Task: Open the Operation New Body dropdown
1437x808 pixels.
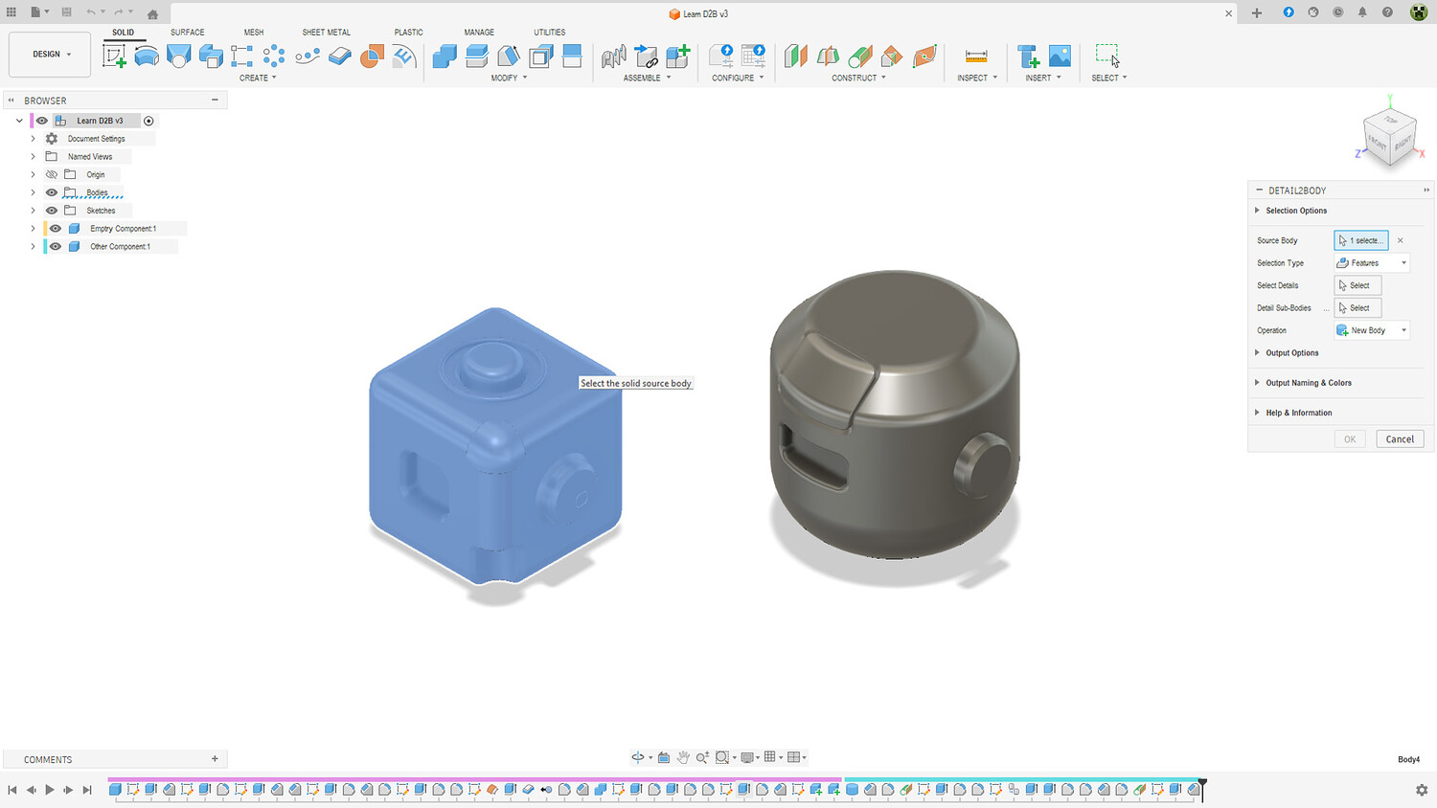Action: 1372,330
